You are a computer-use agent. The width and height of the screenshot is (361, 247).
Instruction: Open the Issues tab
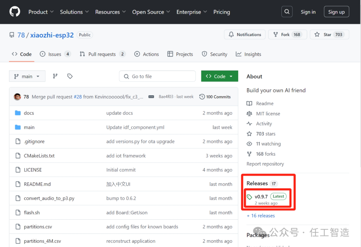[x=55, y=54]
